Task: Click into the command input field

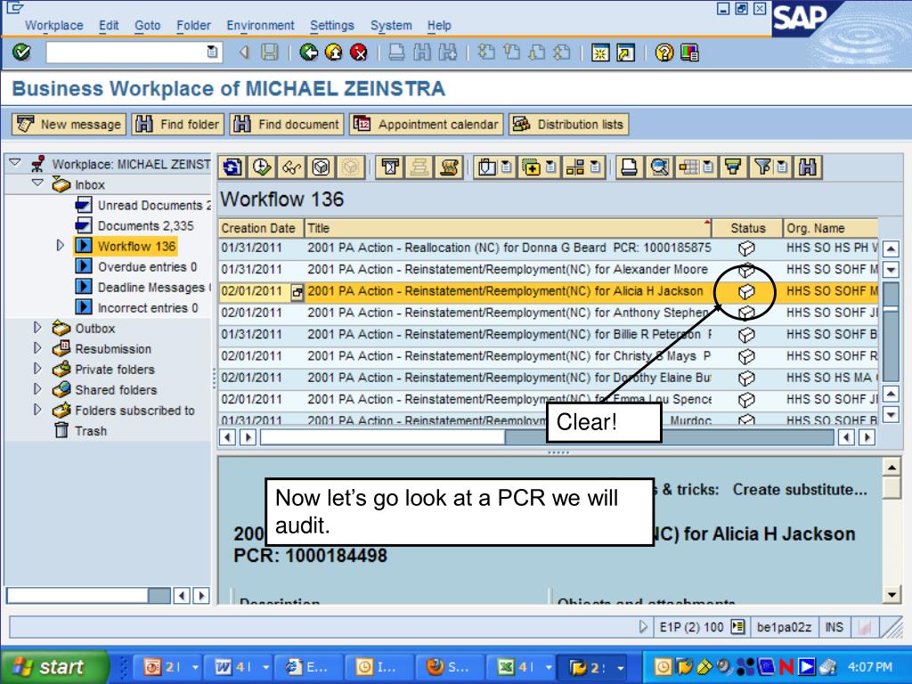Action: pos(126,53)
